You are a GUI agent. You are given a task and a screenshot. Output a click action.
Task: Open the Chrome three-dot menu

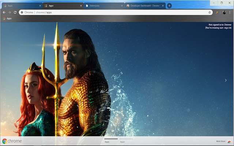230,12
